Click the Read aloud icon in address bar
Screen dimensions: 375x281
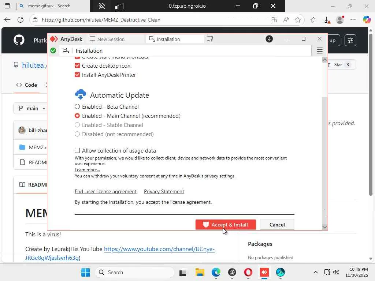286,20
